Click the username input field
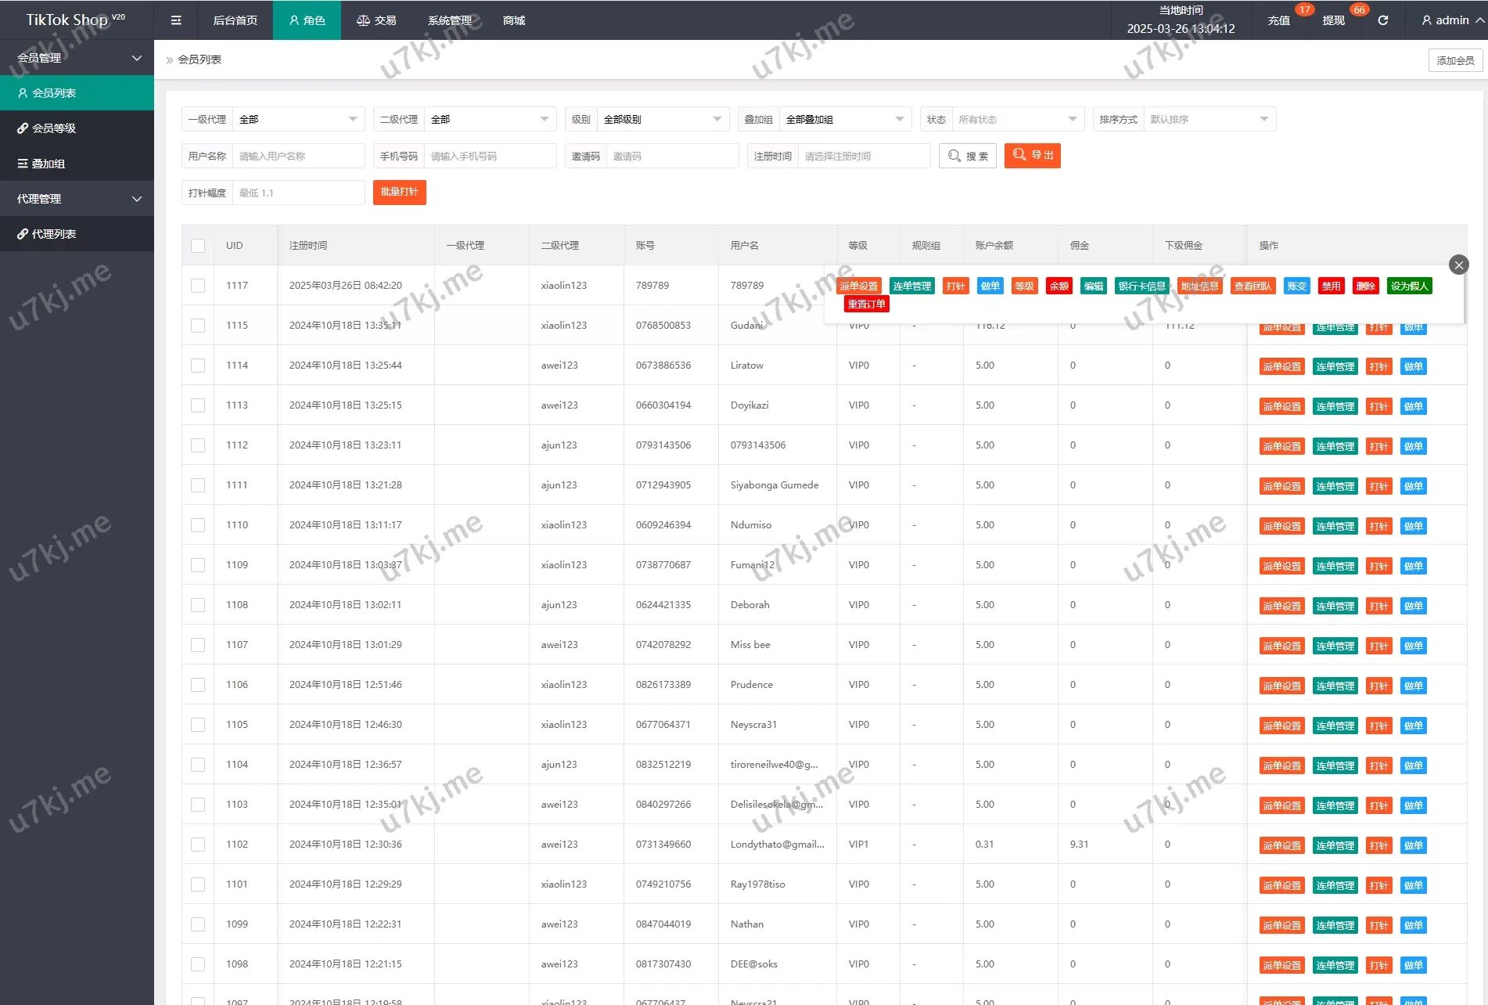Screen dimensions: 1488x1005 (298, 156)
